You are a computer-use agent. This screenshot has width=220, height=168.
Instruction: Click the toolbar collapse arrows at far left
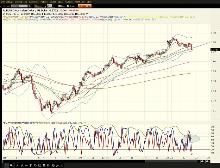click(x=1, y=6)
